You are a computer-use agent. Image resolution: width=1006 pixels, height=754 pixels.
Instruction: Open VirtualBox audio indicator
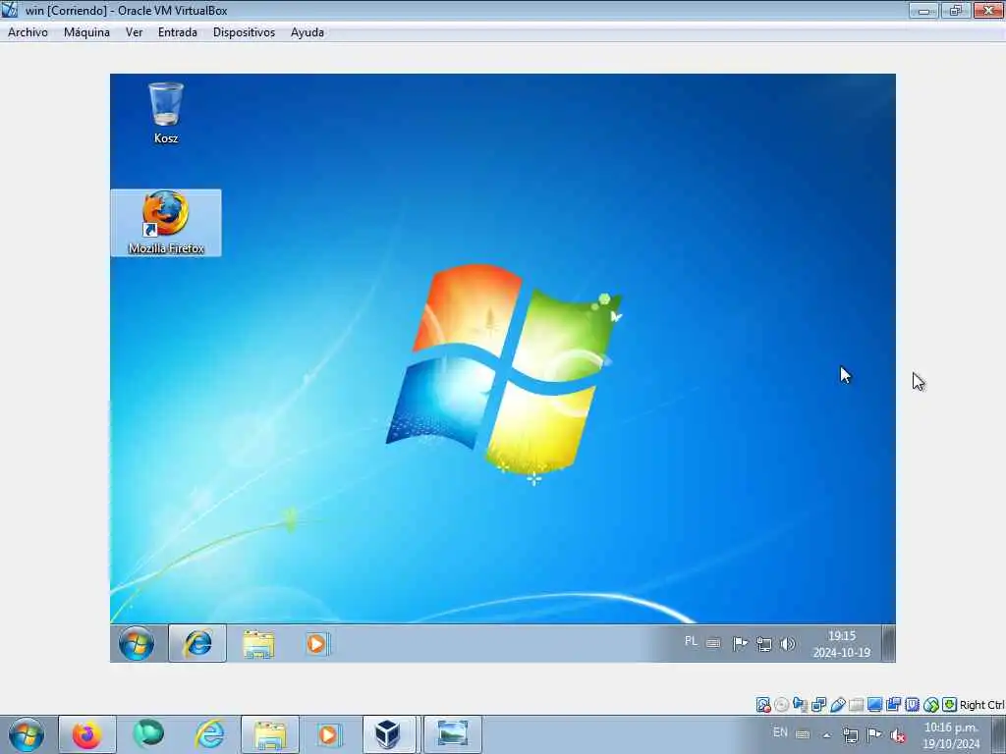tap(800, 705)
